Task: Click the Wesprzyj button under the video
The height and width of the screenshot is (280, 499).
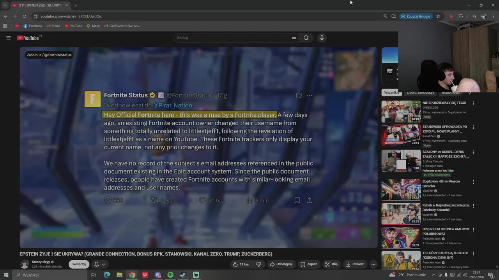Action: 79,264
